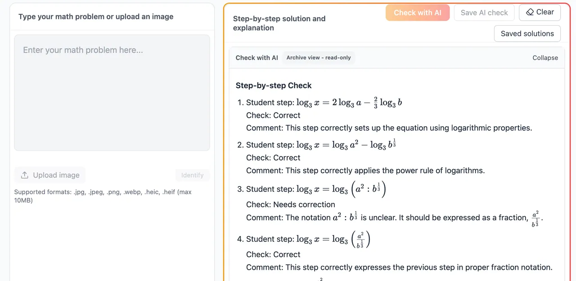Click the Step-by-step Check heading
The width and height of the screenshot is (576, 281).
pos(274,85)
